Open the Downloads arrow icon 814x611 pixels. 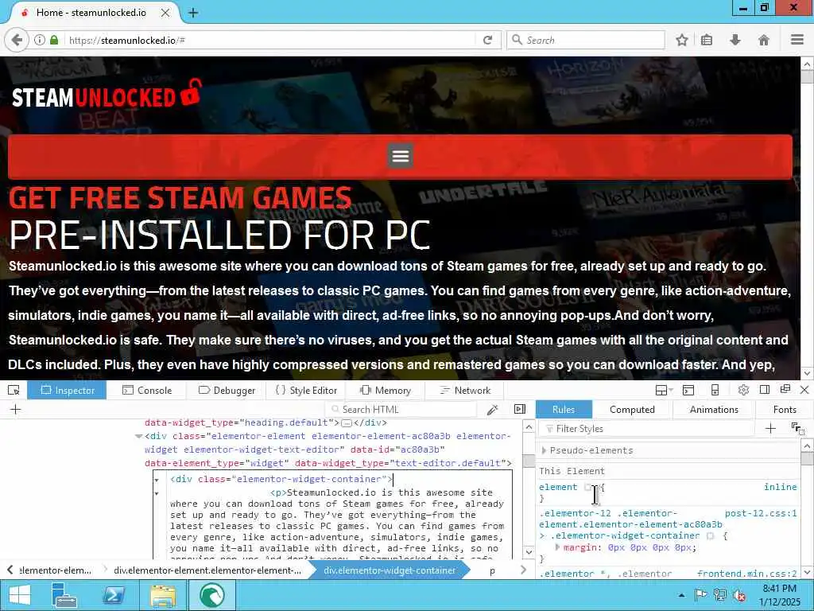735,40
